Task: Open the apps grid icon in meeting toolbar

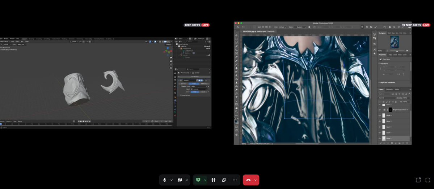Action: pyautogui.click(x=214, y=180)
